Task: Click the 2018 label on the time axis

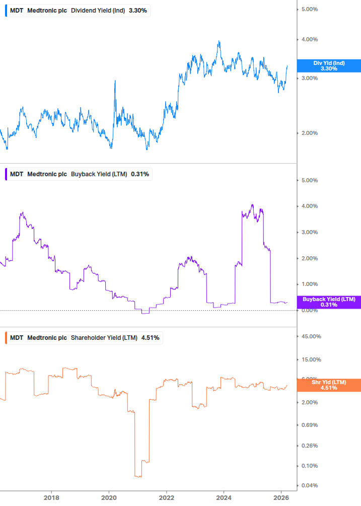Action: coord(51,497)
